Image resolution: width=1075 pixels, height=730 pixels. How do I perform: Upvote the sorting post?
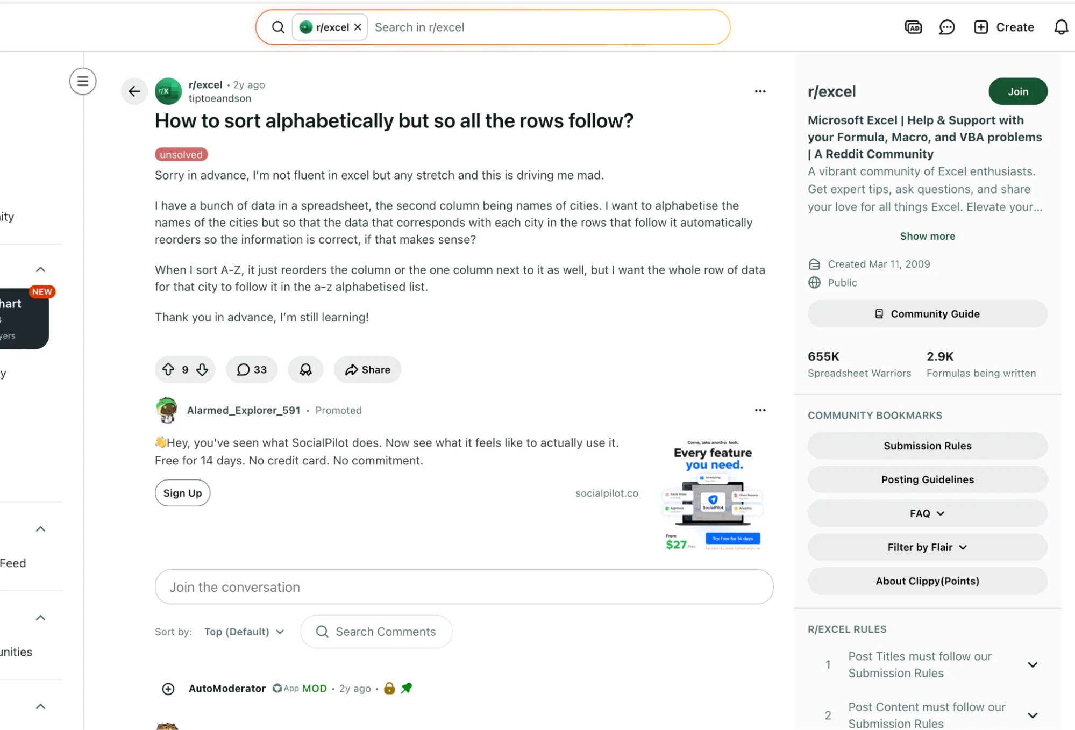[168, 370]
